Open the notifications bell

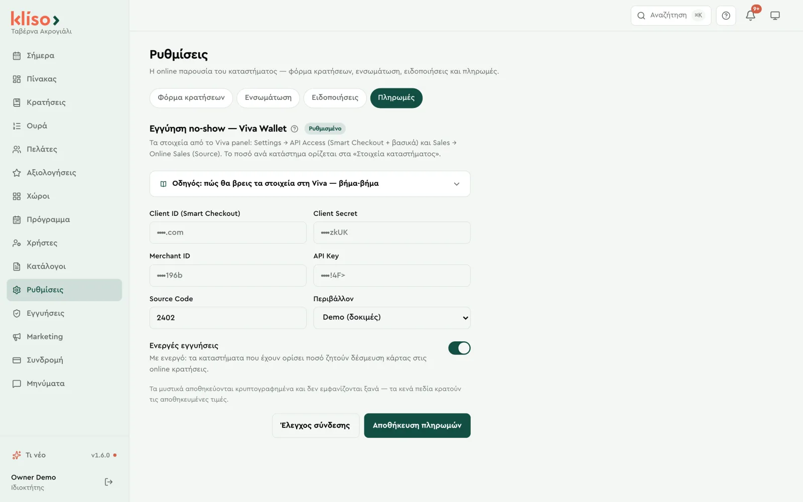pyautogui.click(x=750, y=16)
